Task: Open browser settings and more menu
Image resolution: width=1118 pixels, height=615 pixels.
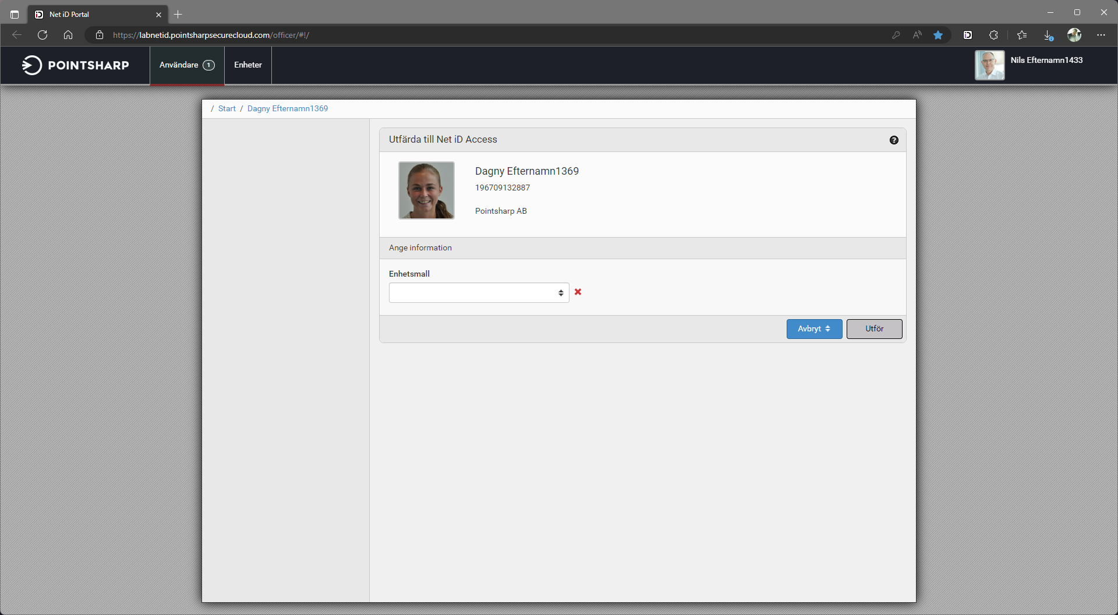Action: [1101, 35]
